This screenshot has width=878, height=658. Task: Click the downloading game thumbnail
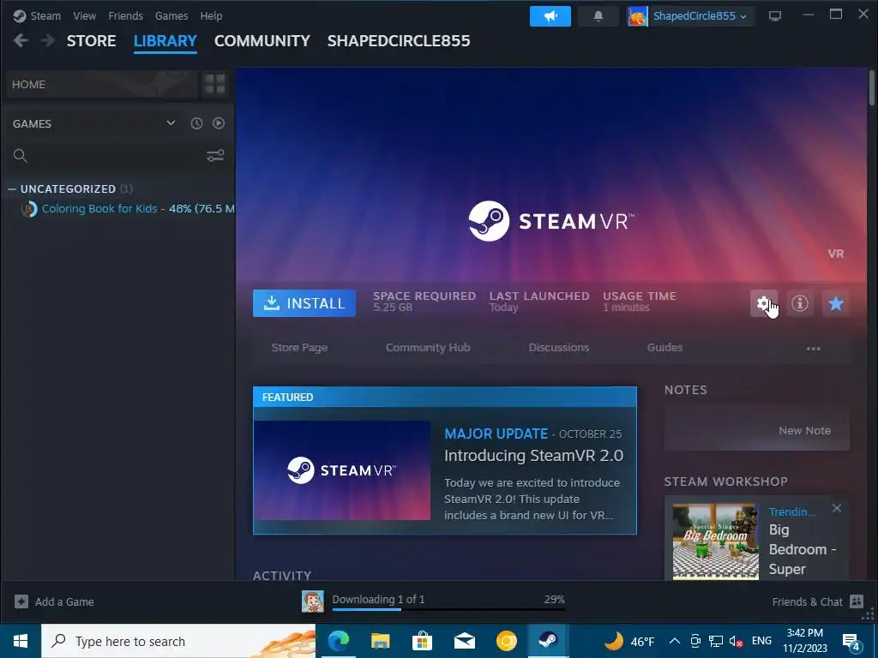pos(312,601)
